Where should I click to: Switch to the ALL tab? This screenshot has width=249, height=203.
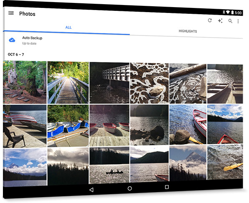tap(69, 27)
